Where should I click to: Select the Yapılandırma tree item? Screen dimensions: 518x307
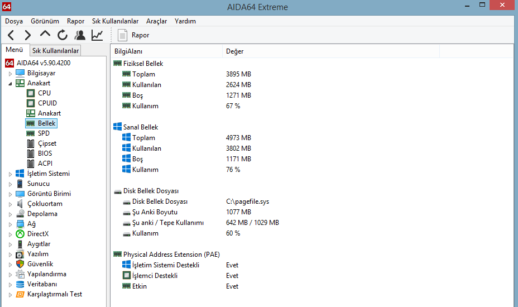pyautogui.click(x=46, y=274)
